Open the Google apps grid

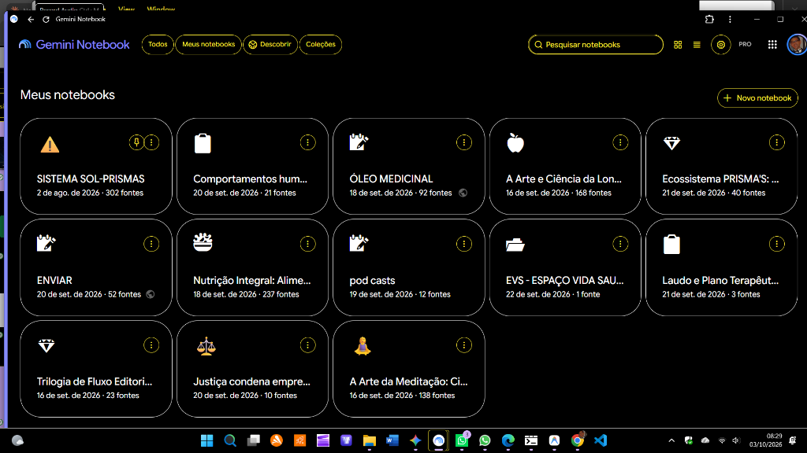(x=772, y=45)
